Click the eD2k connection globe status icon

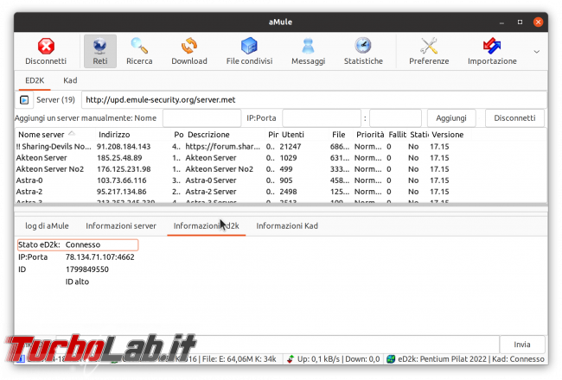click(x=391, y=359)
